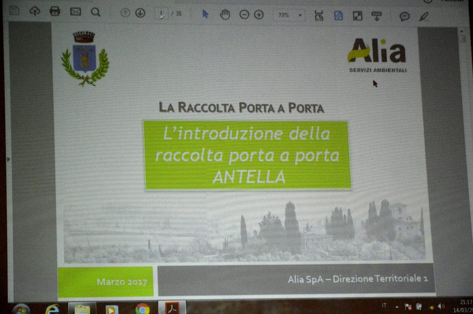Click the 'Marzo 2017' date text
Image resolution: width=473 pixels, height=314 pixels.
click(122, 282)
